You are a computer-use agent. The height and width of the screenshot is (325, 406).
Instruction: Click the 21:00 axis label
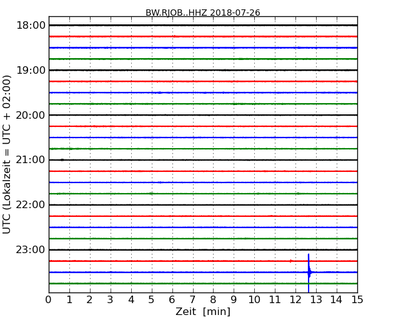coord(31,160)
